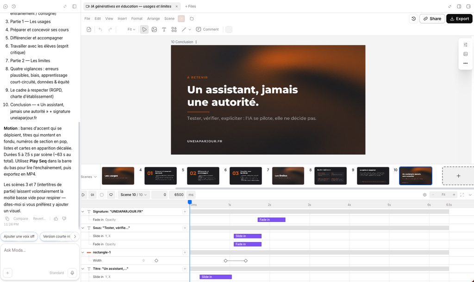Undo the last action
The height and width of the screenshot is (282, 474).
click(100, 29)
